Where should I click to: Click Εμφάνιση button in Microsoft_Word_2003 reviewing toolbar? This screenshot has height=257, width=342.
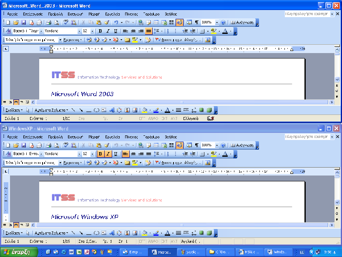[x=72, y=40]
